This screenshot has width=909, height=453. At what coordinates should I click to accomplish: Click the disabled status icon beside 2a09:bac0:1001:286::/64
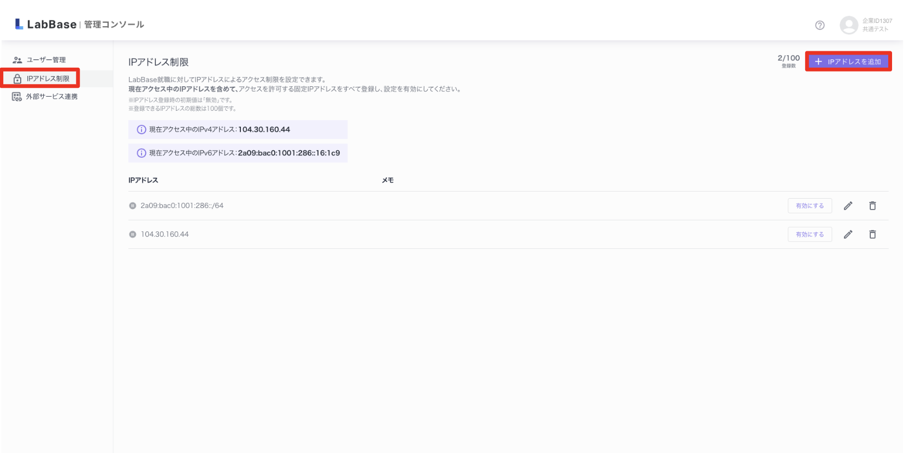[132, 206]
